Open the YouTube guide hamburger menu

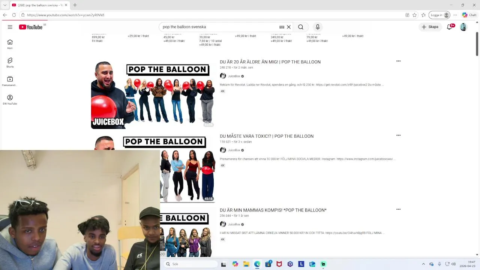(10, 27)
